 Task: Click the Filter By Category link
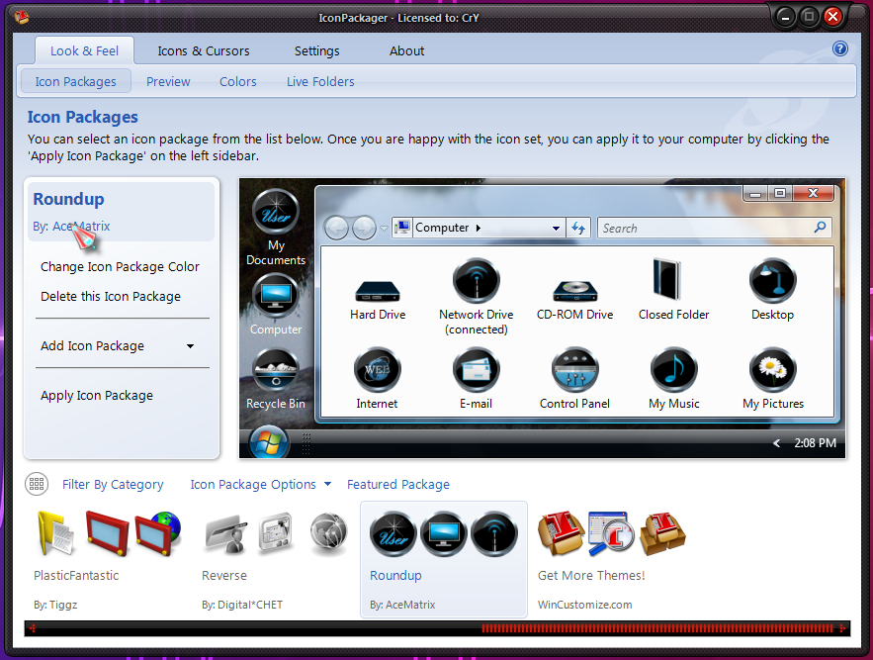[113, 485]
